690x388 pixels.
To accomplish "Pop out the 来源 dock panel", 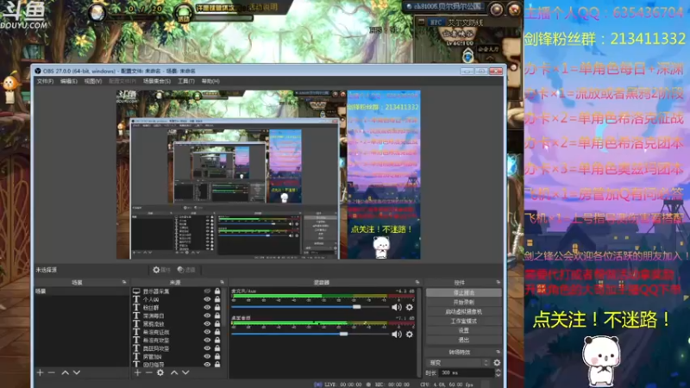I will (222, 282).
